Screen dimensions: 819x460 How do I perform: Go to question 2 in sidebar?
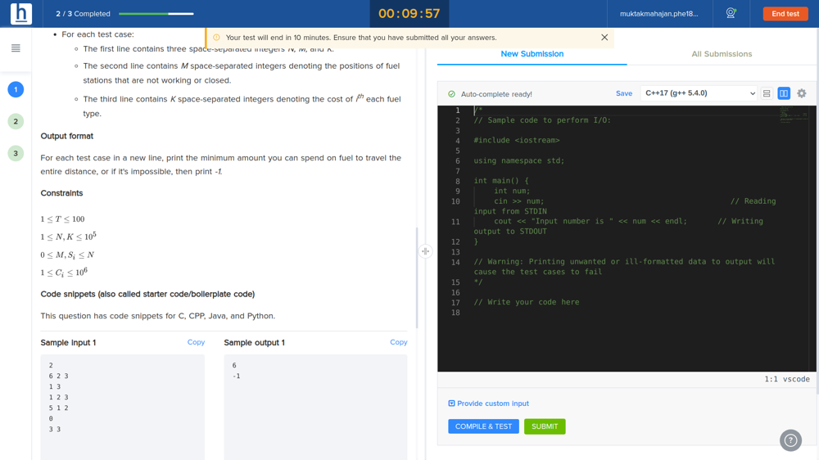point(16,122)
